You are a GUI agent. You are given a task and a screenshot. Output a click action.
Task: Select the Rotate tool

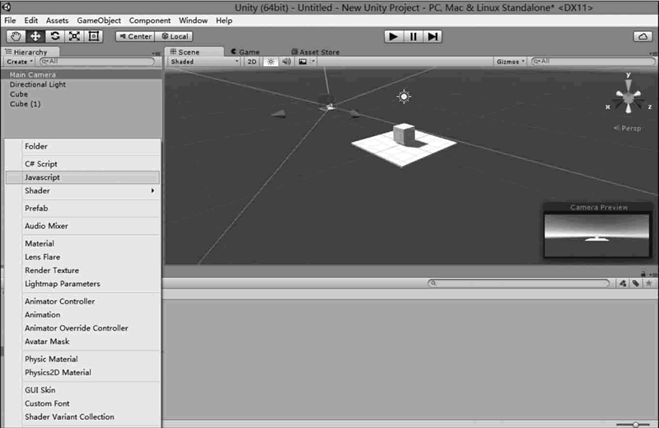click(x=54, y=36)
